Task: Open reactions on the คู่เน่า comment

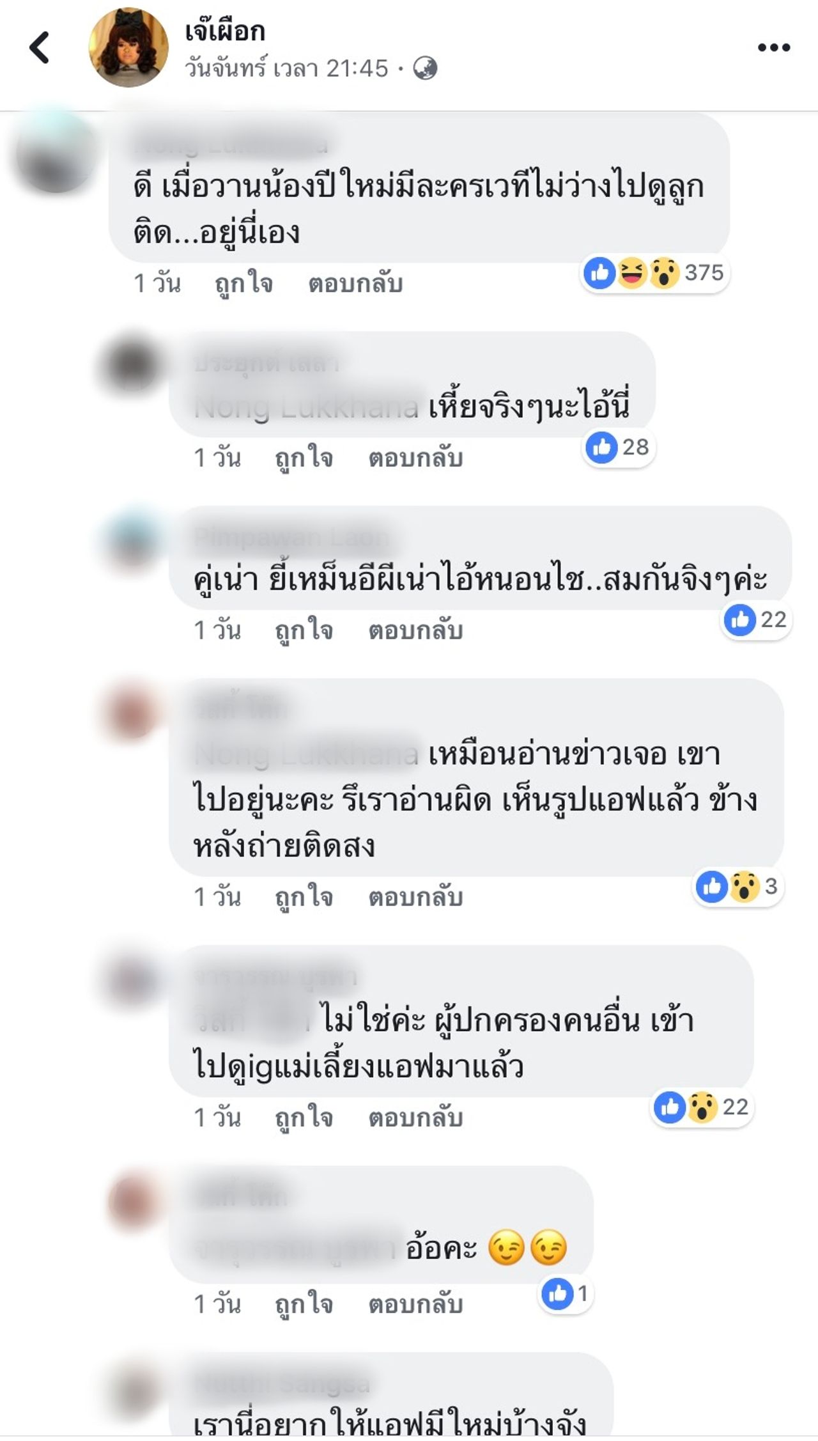Action: (757, 619)
